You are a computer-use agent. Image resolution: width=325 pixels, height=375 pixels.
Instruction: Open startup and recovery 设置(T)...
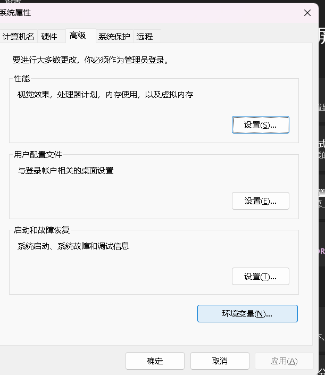click(261, 276)
